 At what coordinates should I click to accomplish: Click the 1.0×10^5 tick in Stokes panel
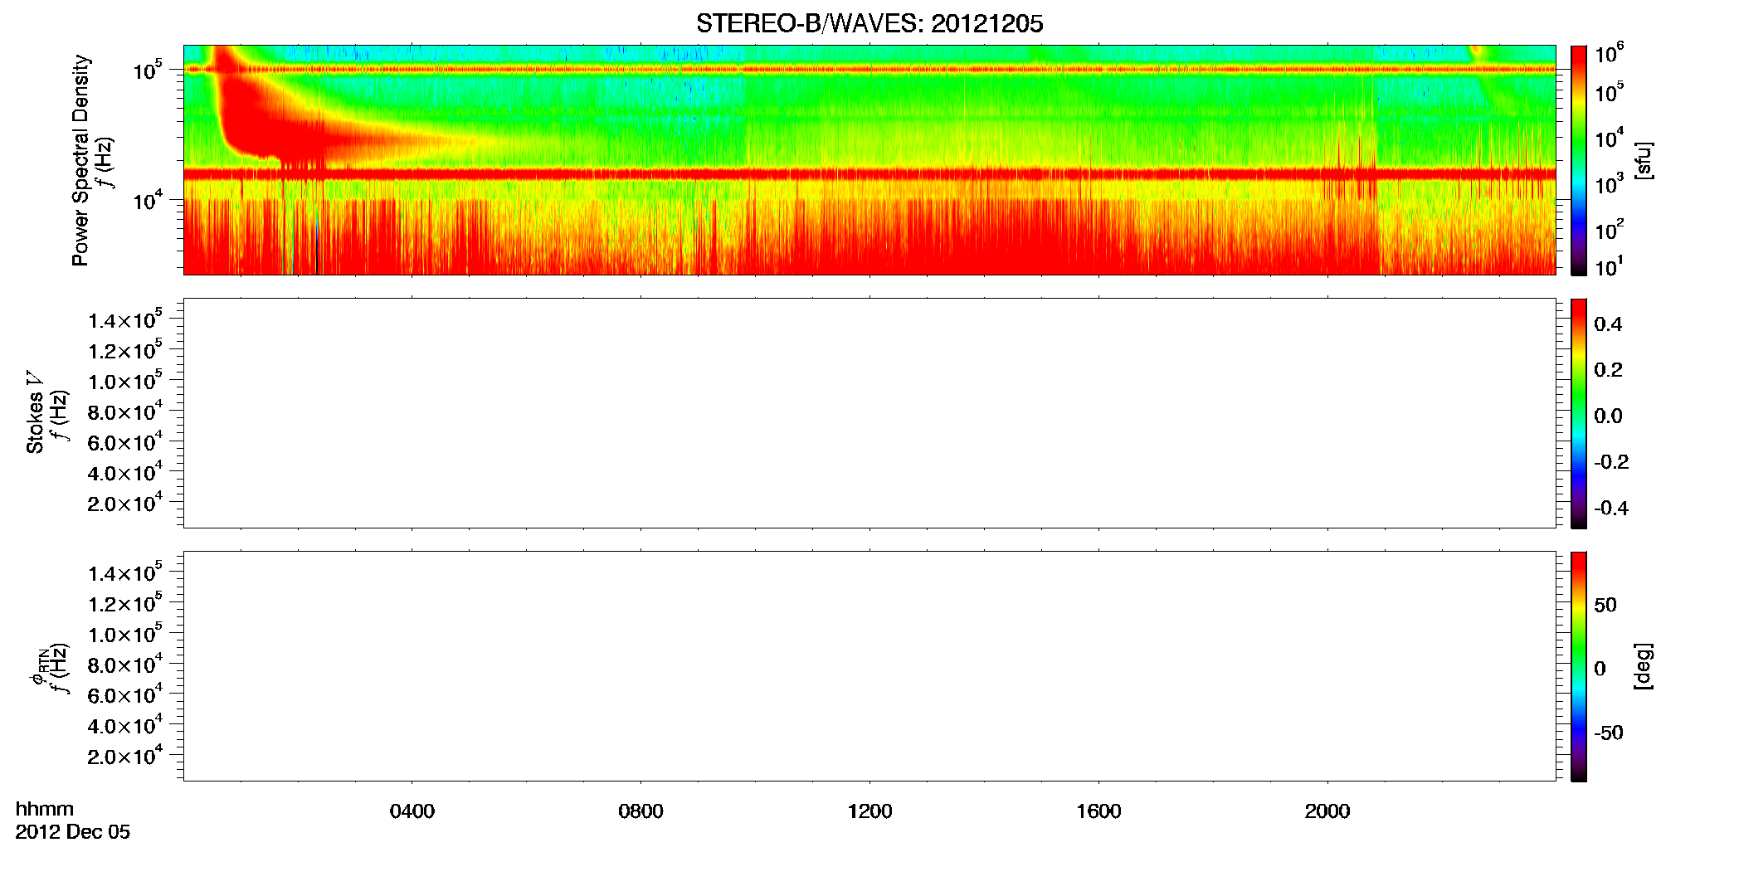coord(125,381)
